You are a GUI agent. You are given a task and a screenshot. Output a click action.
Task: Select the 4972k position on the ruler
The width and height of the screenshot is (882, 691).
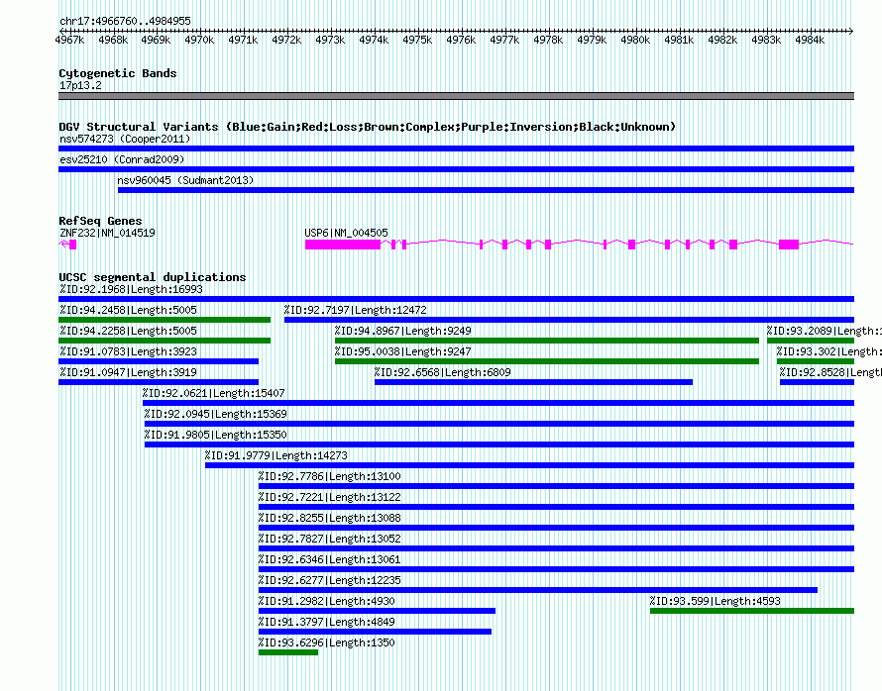pos(286,40)
